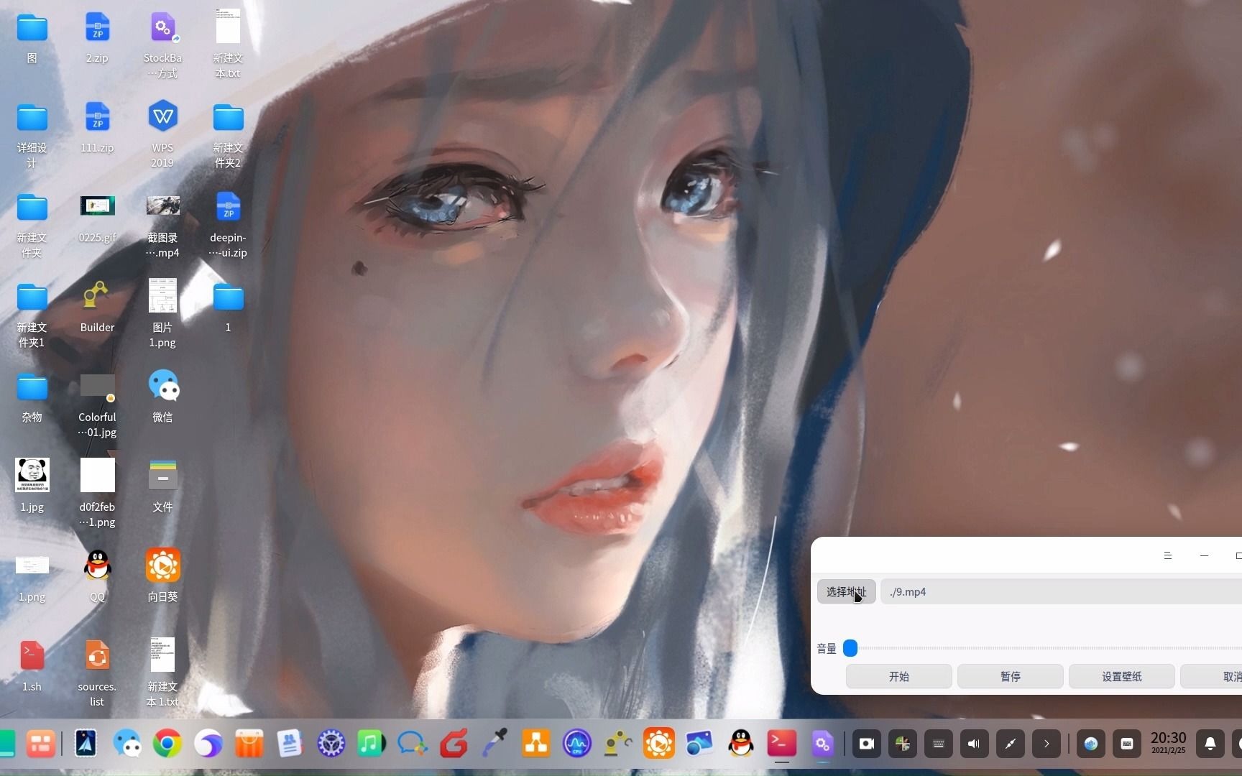1242x776 pixels.
Task: Select the 新建文本 1.txt desktop file
Action: click(x=162, y=673)
